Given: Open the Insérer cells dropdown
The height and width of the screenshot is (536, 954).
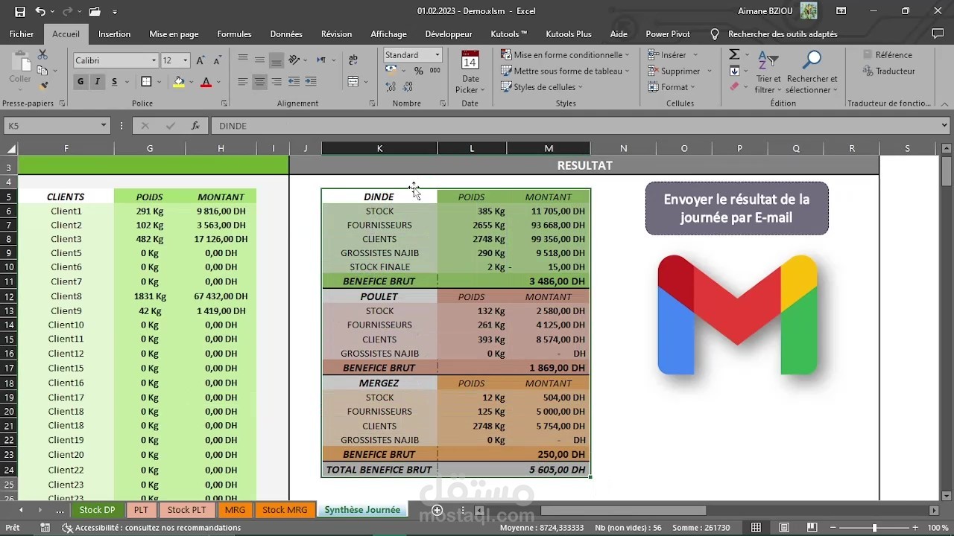Looking at the screenshot, I should click(x=673, y=55).
